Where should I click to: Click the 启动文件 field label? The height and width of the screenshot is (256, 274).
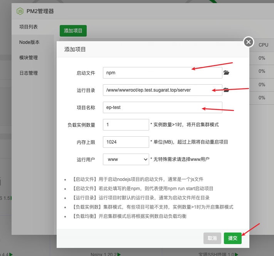(86, 73)
